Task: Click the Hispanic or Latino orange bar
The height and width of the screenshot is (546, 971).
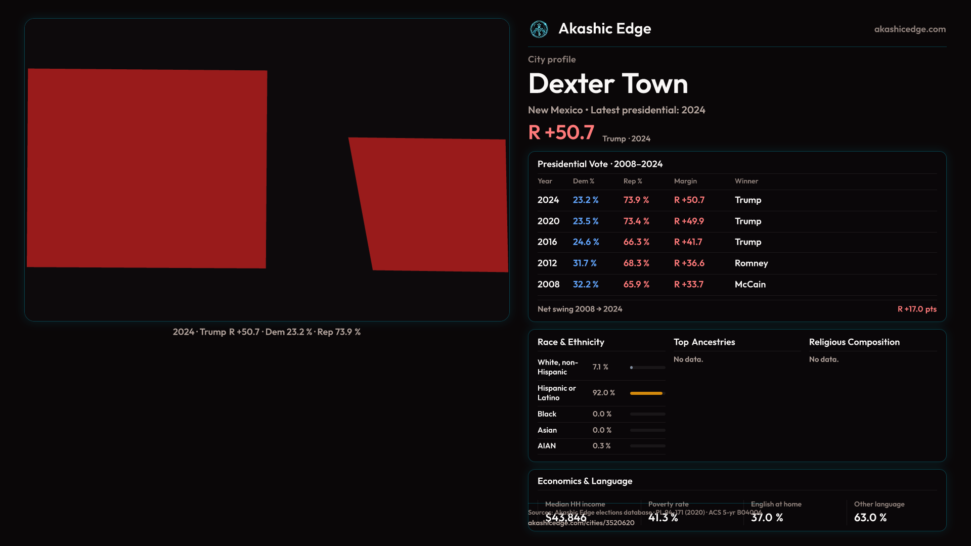Action: click(646, 393)
